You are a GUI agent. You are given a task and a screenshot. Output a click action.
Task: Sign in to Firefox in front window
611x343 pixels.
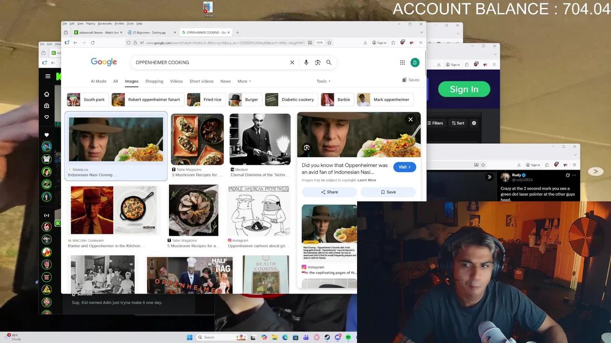(x=379, y=42)
